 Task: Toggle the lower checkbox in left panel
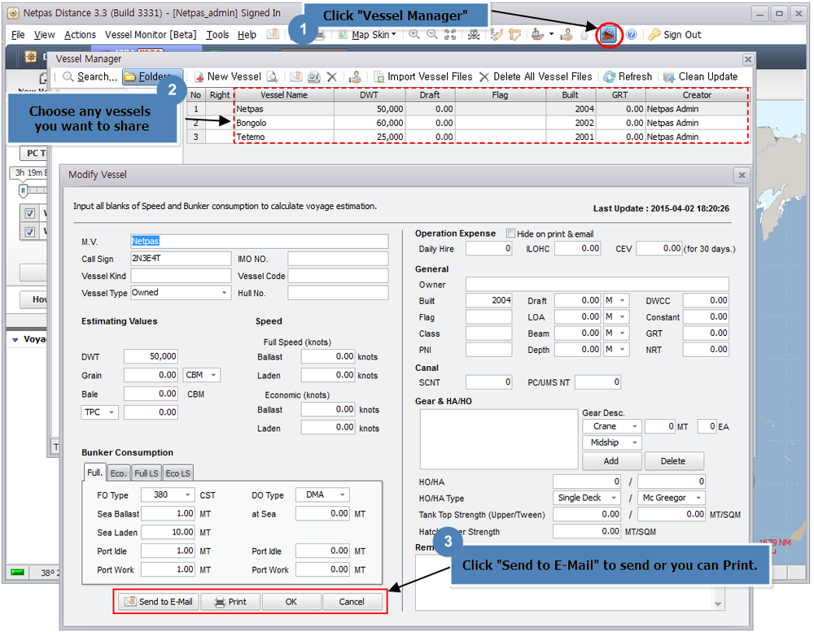coord(29,232)
